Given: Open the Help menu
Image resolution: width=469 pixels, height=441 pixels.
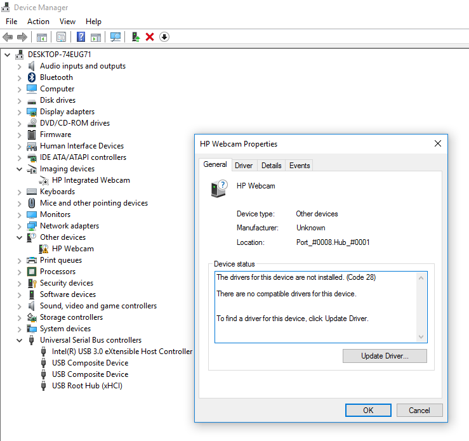Looking at the screenshot, I should tap(93, 22).
